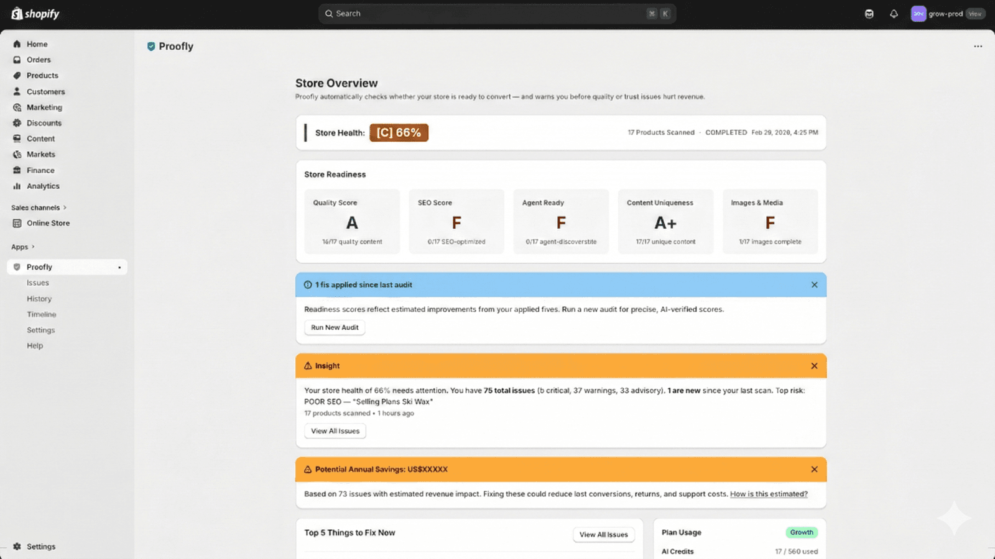This screenshot has width=995, height=559.
Task: Click View All Issues under Insight
Action: [x=335, y=431]
